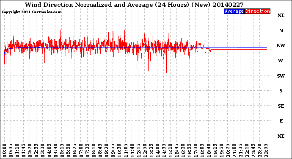Click the 23:20 time axis label
The image size is (292, 159).
click(259, 151)
